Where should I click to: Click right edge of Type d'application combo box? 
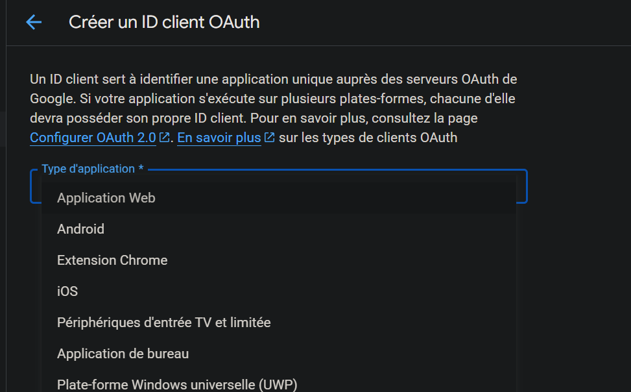tap(522, 186)
